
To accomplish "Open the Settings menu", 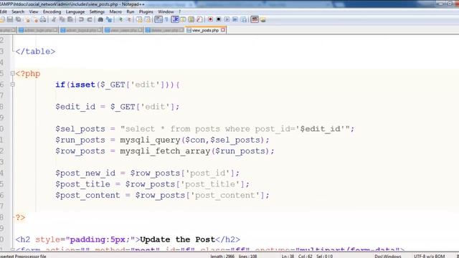I will [97, 11].
